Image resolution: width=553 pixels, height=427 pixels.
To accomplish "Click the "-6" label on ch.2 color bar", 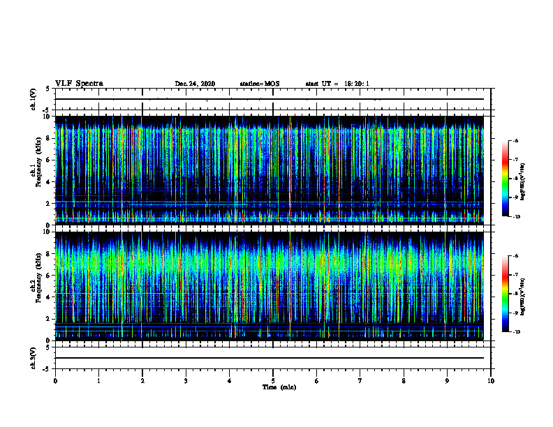I will point(515,256).
